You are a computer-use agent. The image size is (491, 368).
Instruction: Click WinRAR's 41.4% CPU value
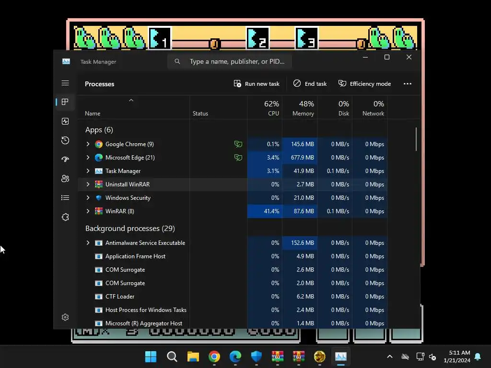click(x=271, y=211)
